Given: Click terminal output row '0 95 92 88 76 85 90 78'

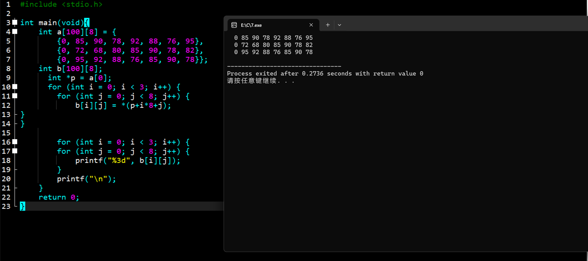Looking at the screenshot, I should click(x=273, y=52).
